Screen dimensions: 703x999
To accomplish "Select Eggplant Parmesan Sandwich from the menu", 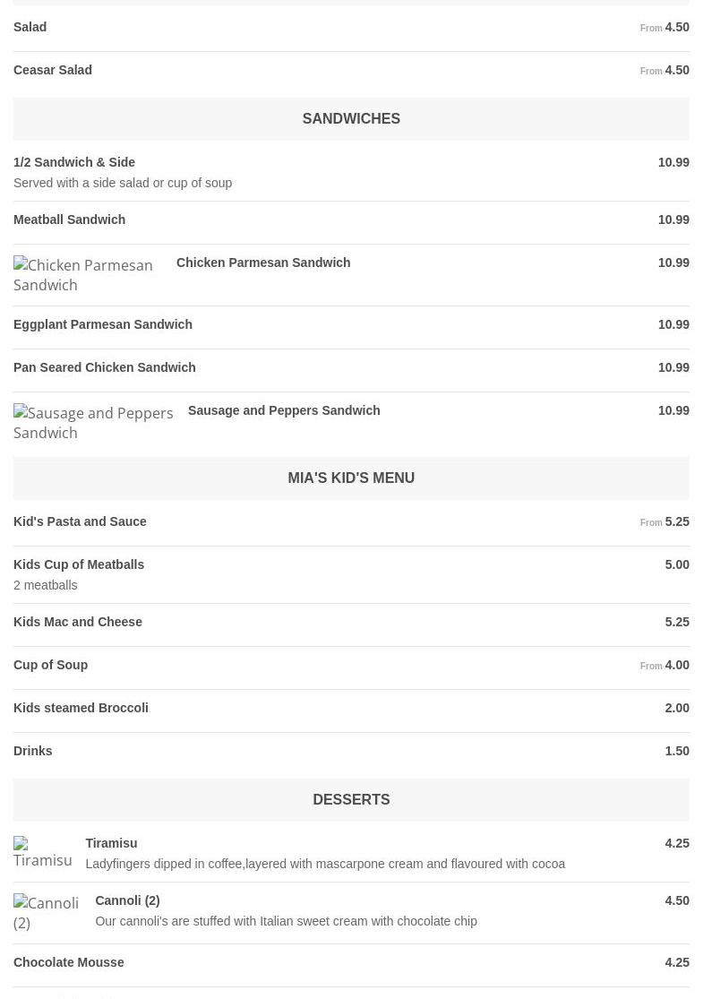I will (103, 324).
